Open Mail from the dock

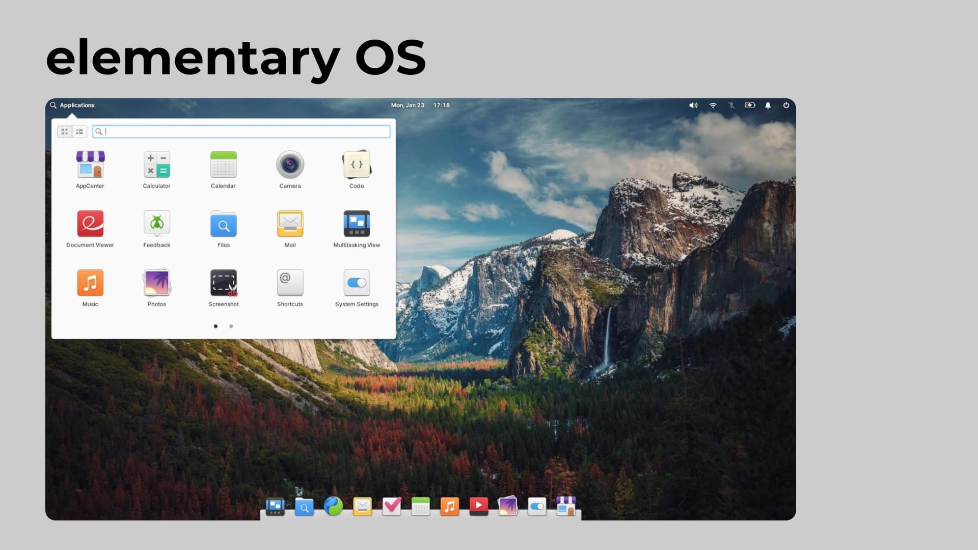pos(362,506)
